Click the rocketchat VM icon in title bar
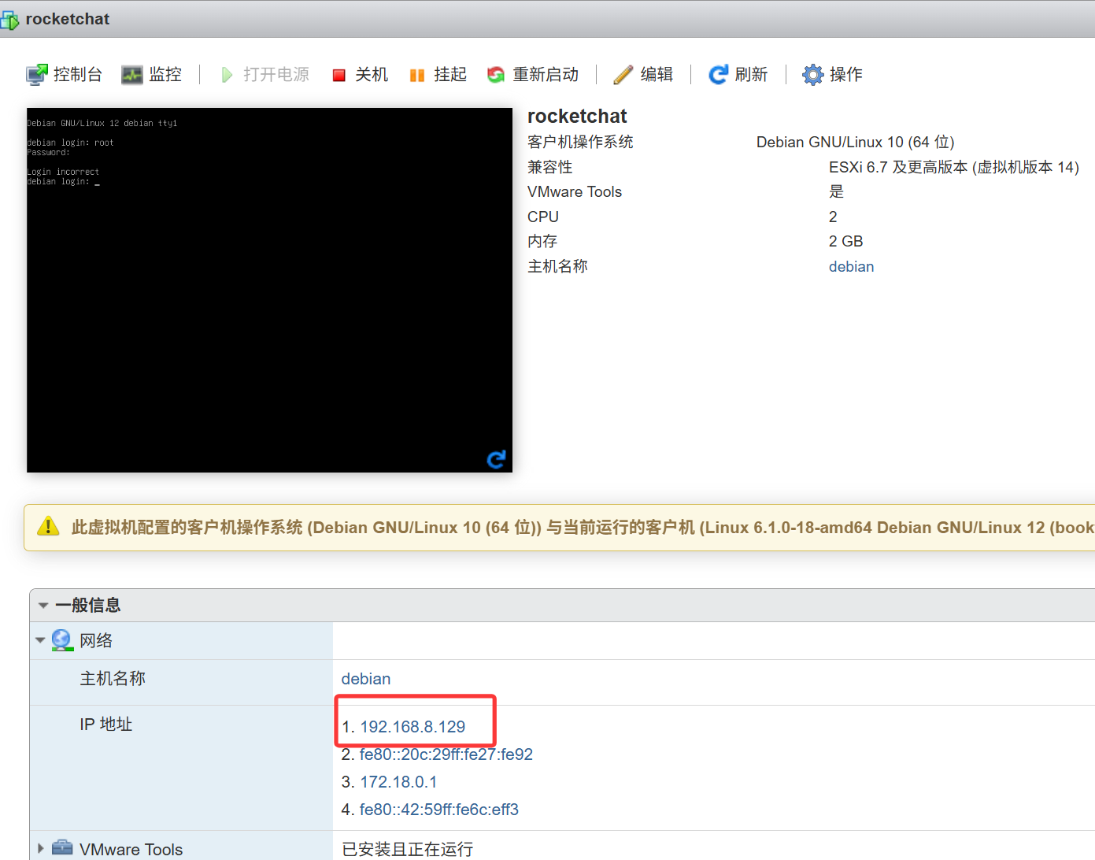The image size is (1095, 860). 9,19
